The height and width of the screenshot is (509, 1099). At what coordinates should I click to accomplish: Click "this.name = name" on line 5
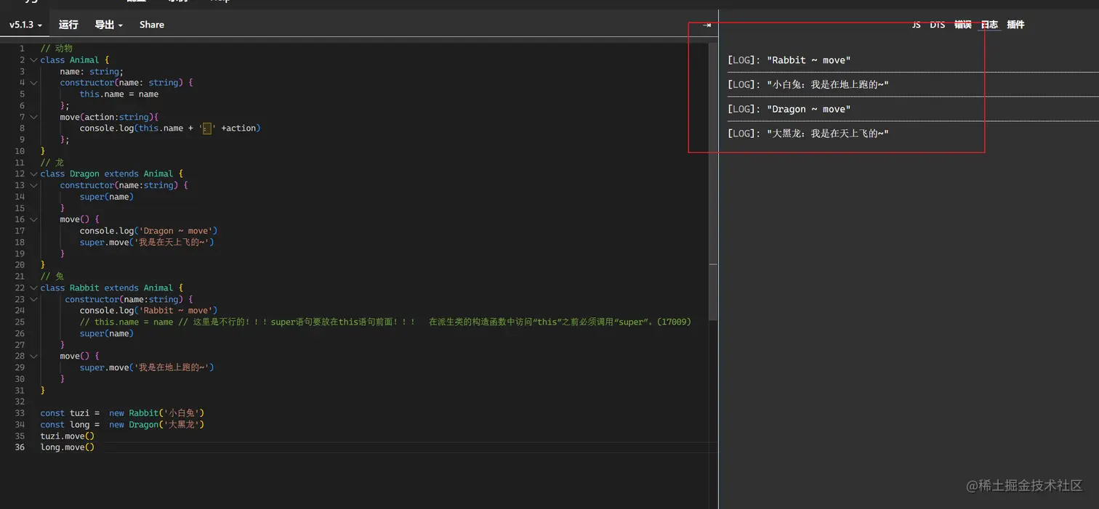click(x=119, y=94)
